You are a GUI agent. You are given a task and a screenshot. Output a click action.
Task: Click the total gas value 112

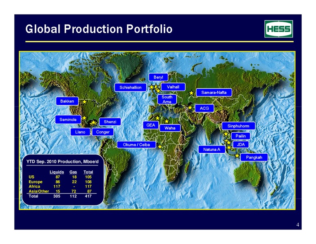click(73, 196)
